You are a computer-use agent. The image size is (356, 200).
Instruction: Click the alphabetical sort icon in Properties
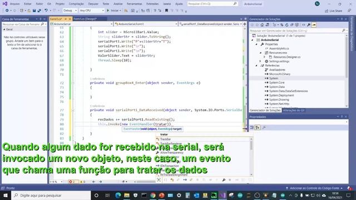(258, 127)
